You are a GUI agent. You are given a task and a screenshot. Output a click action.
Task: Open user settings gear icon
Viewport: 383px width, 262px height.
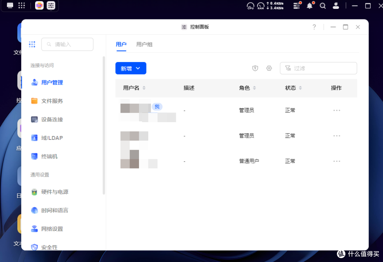pyautogui.click(x=269, y=68)
